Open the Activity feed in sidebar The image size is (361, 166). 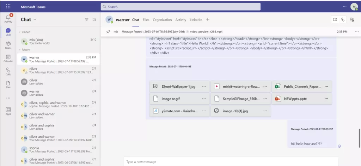click(8, 18)
